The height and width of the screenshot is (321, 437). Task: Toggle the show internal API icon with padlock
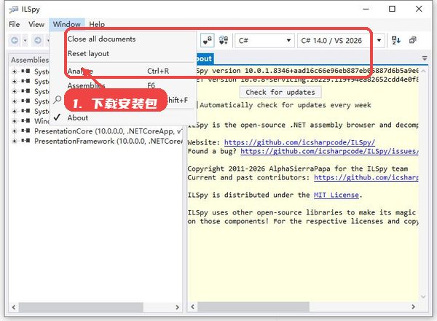pyautogui.click(x=207, y=40)
